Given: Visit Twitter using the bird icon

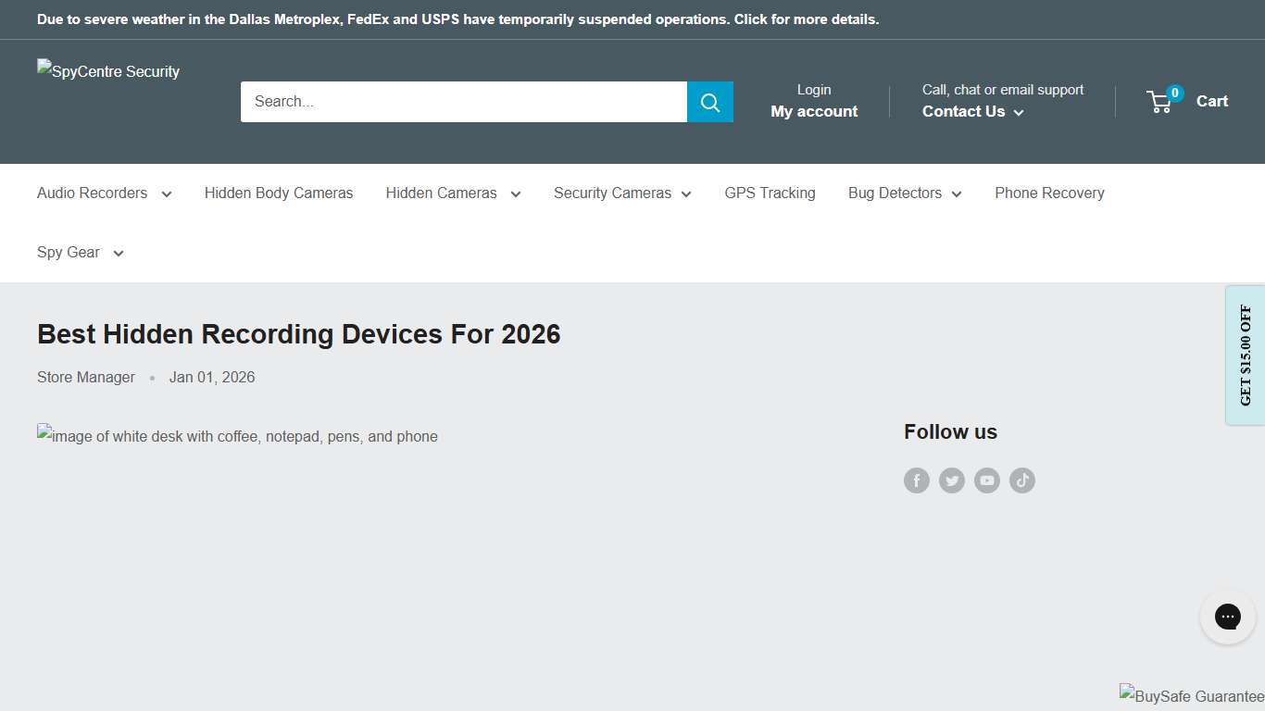Looking at the screenshot, I should [x=951, y=480].
